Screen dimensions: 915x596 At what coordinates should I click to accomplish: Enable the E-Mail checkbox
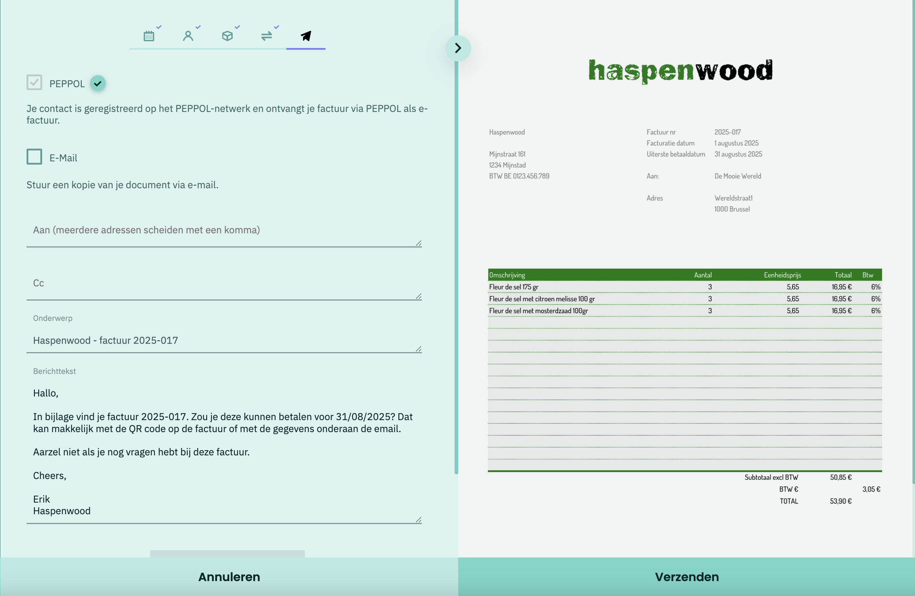[x=34, y=157]
